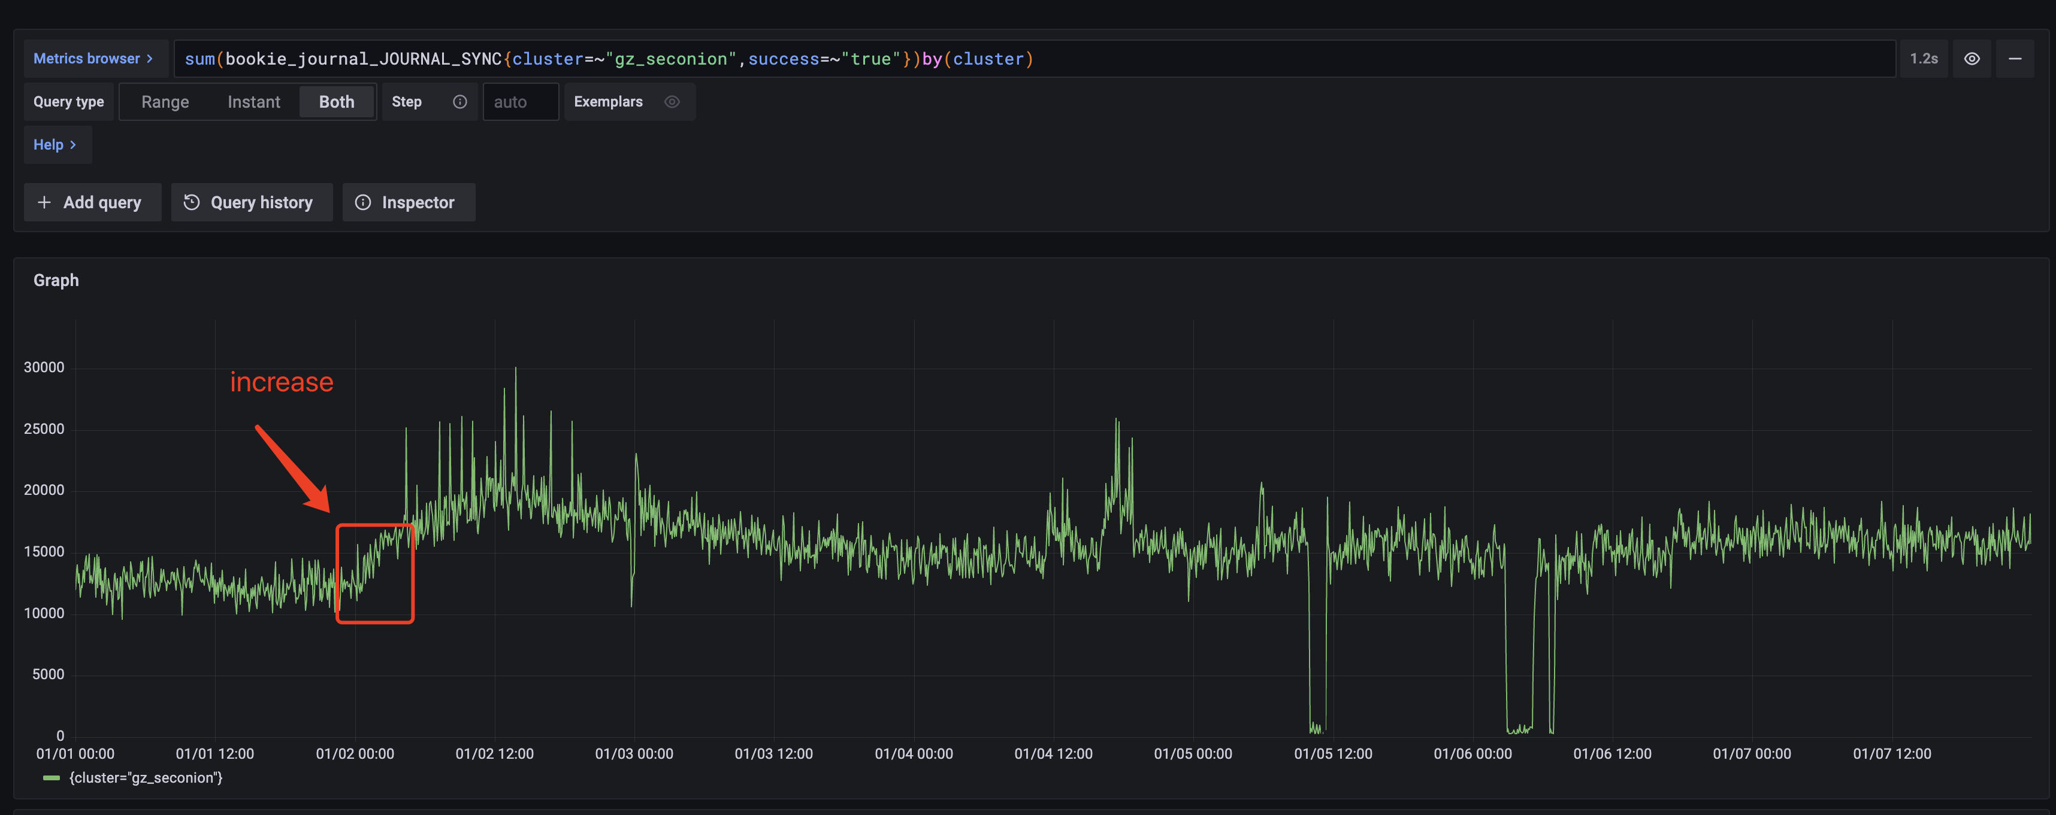Click the green legend color swatch
This screenshot has width=2056, height=815.
pyautogui.click(x=51, y=778)
